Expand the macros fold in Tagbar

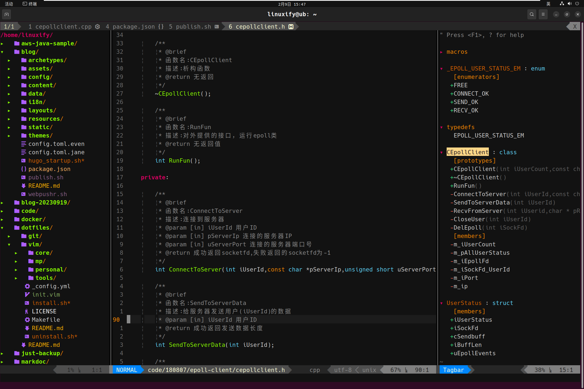pyautogui.click(x=442, y=52)
